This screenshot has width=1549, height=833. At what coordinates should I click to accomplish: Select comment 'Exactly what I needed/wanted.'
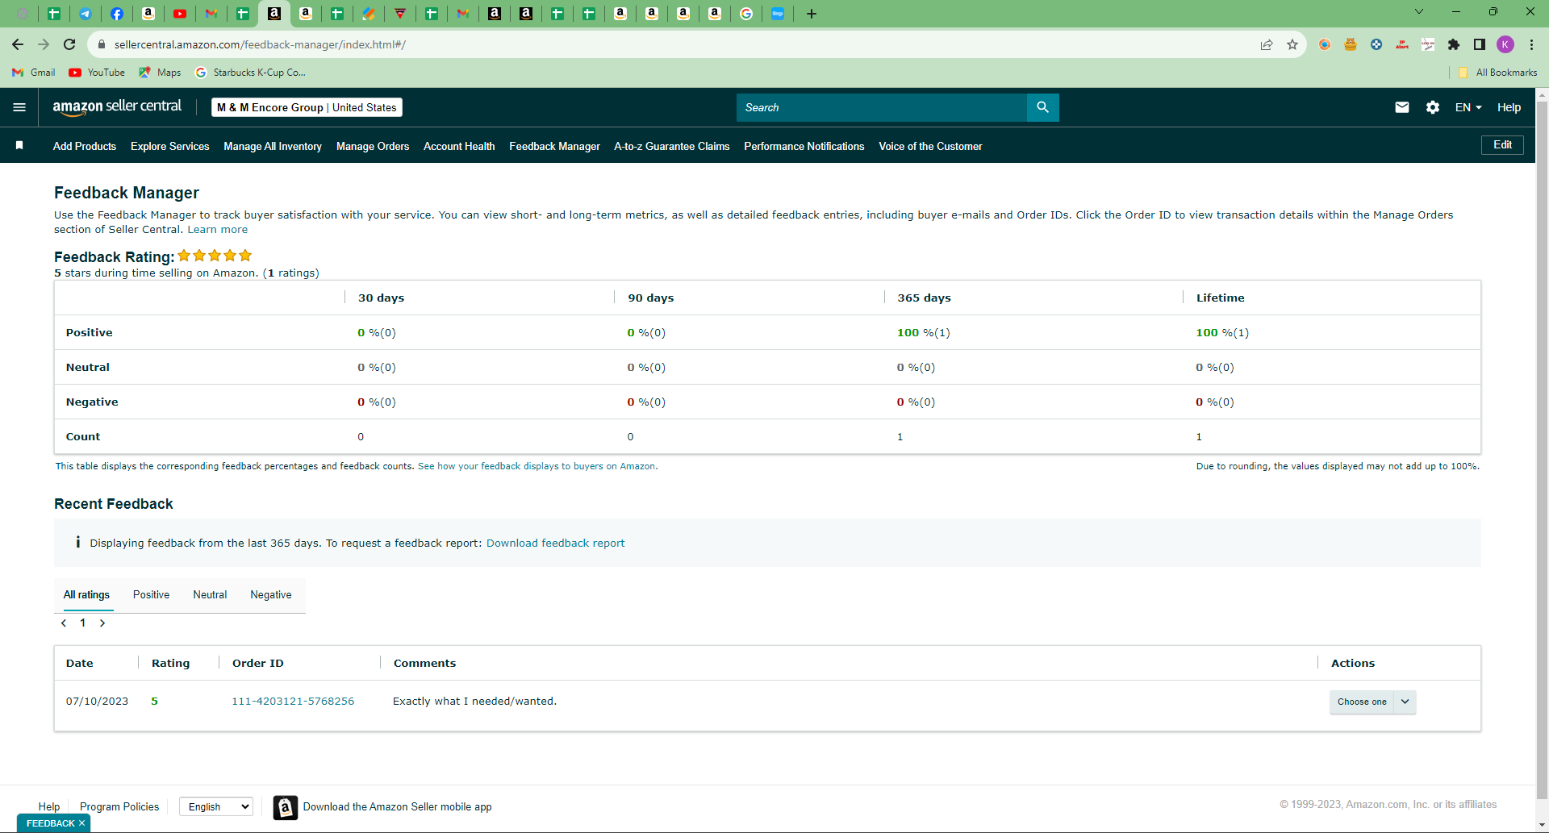tap(474, 702)
